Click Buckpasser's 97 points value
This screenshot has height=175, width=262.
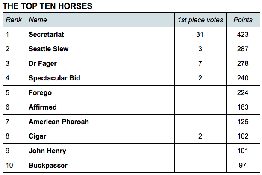[243, 166]
